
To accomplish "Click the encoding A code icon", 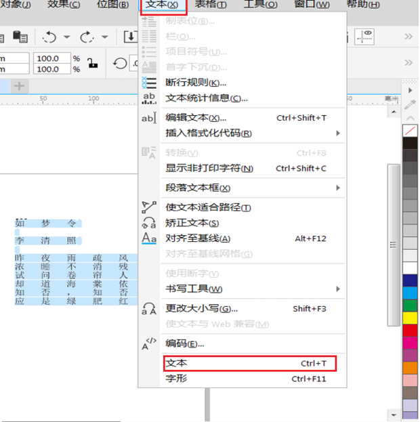I will (149, 343).
